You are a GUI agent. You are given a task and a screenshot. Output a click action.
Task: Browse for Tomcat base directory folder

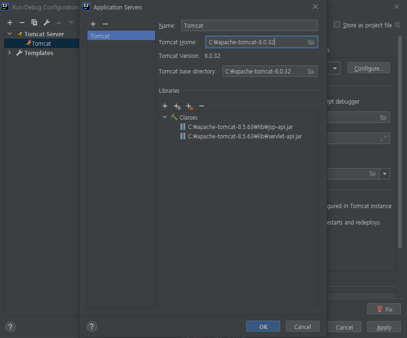pyautogui.click(x=311, y=71)
